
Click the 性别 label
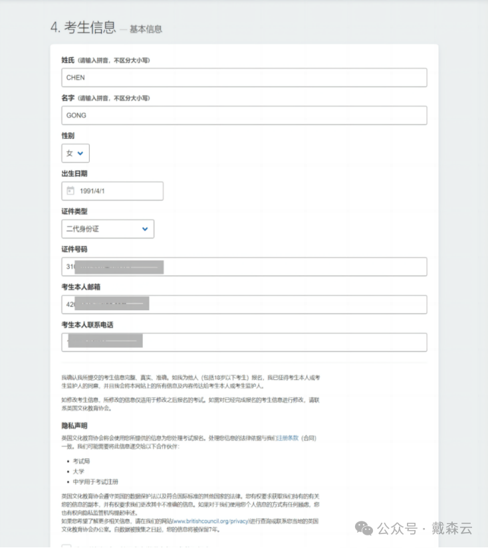click(68, 136)
